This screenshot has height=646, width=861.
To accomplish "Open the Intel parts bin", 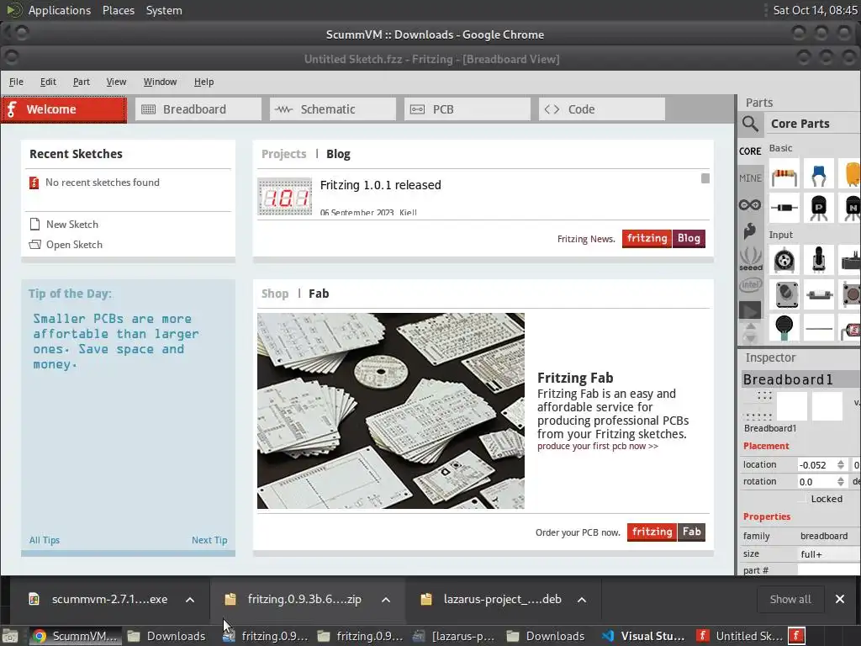I will (x=750, y=284).
